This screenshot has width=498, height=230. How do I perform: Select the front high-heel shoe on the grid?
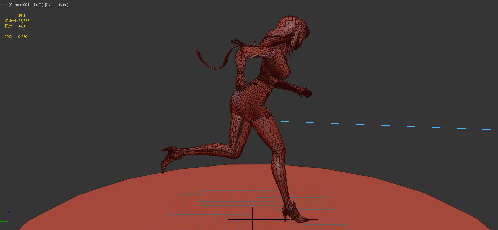point(293,213)
